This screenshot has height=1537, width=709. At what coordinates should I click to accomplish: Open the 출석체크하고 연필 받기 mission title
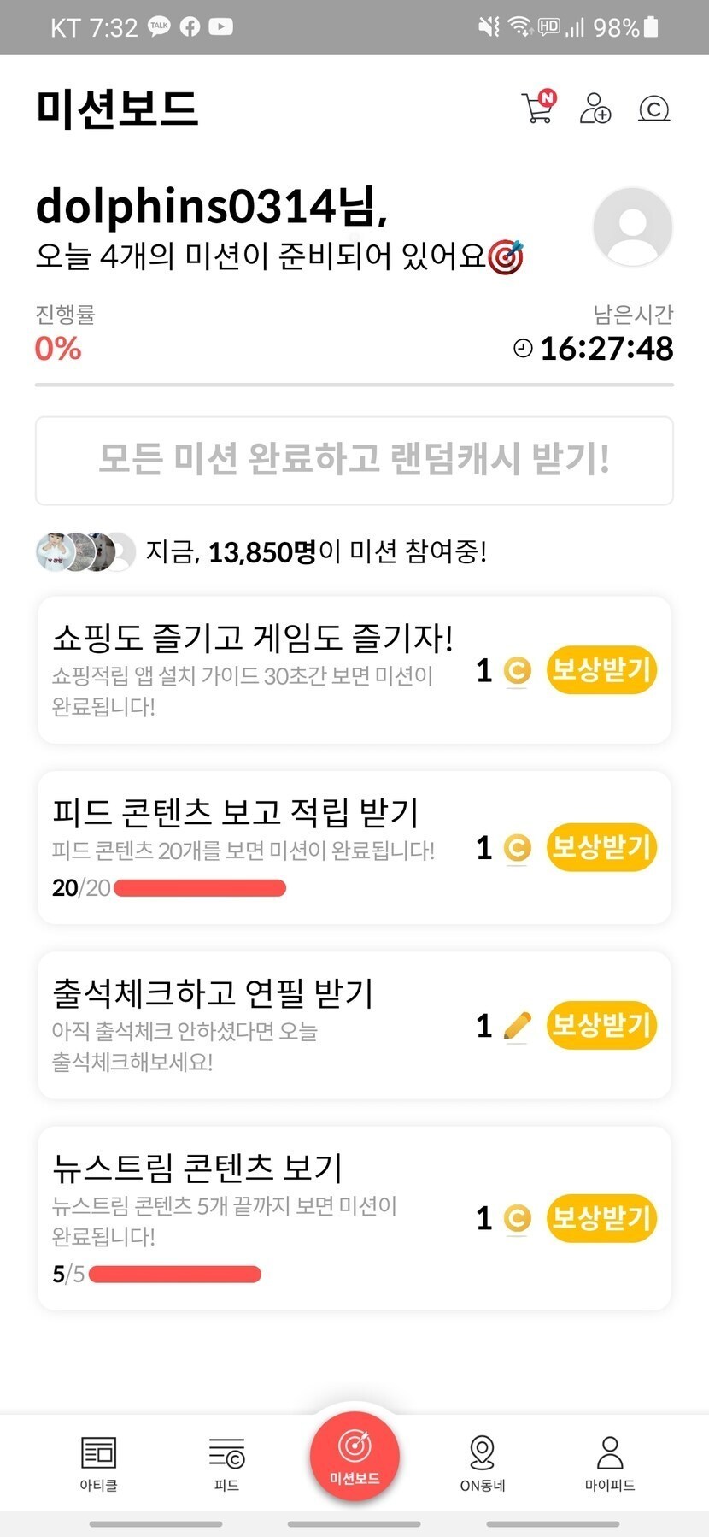[x=213, y=992]
